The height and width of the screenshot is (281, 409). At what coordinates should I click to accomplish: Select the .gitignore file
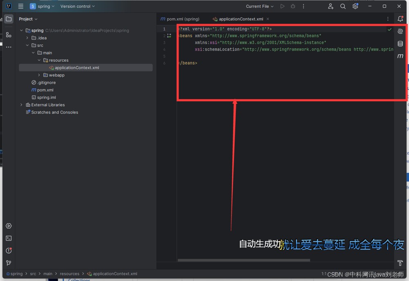[x=44, y=83]
